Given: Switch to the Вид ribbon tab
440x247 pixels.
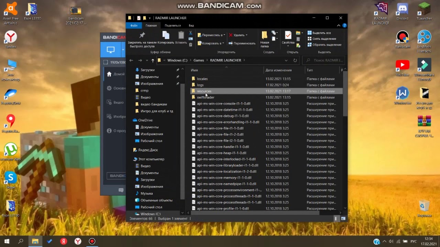Looking at the screenshot, I should [x=191, y=25].
